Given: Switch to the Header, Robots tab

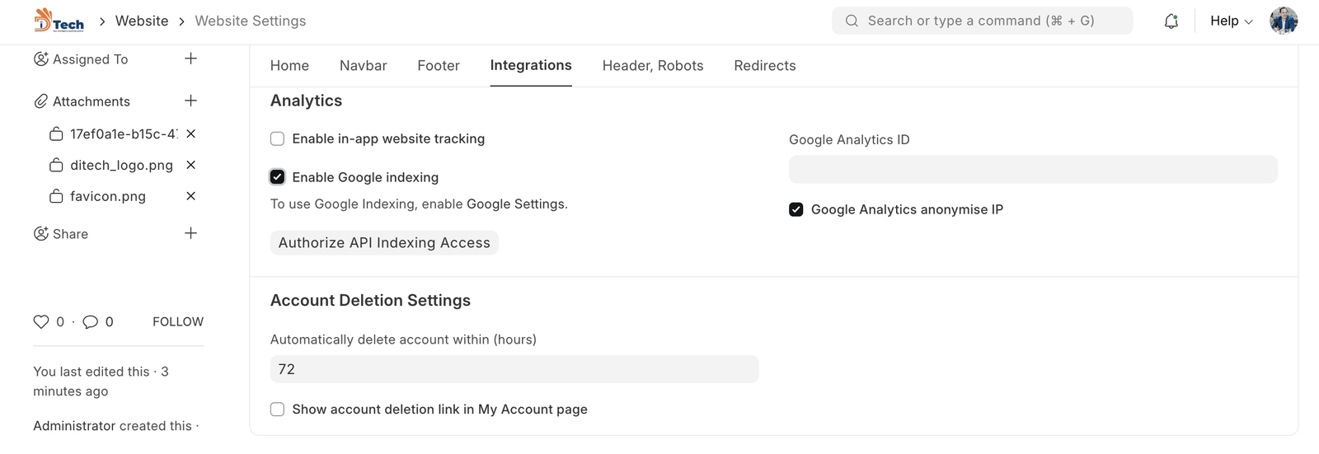Looking at the screenshot, I should [x=652, y=66].
